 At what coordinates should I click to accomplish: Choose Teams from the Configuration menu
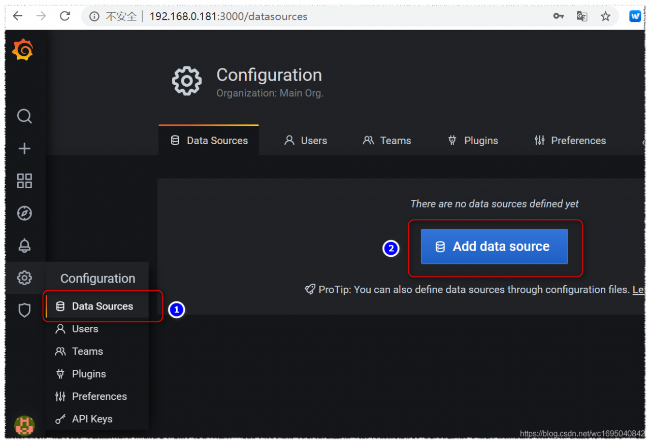pos(87,352)
